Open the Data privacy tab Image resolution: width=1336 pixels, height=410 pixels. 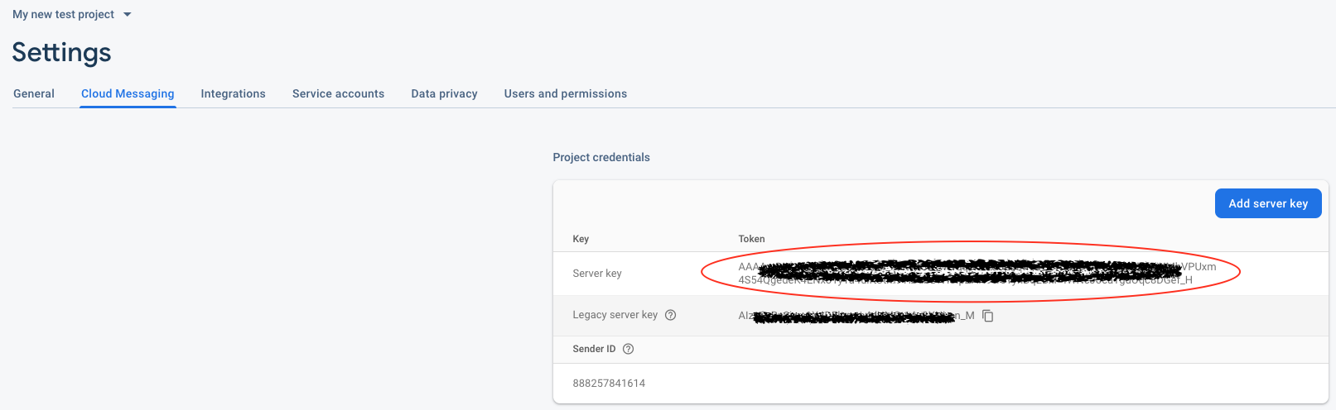(444, 93)
